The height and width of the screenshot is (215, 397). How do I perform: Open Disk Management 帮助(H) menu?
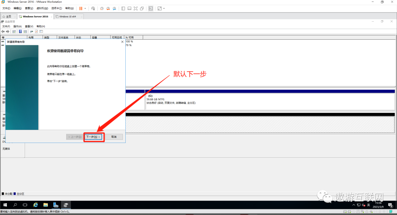[x=41, y=26]
